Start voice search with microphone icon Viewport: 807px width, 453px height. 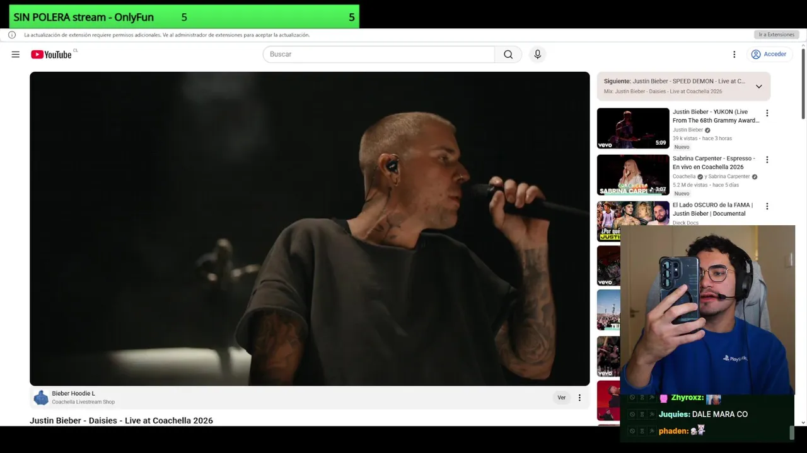pos(537,54)
